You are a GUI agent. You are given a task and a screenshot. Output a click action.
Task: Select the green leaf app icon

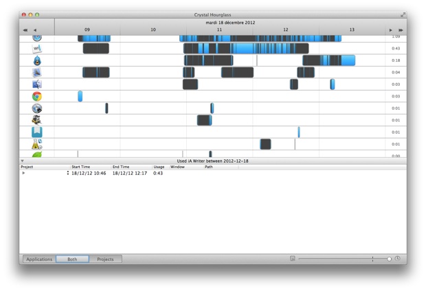[37, 154]
